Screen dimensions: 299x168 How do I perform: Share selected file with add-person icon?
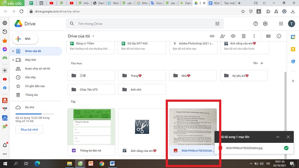223,36
